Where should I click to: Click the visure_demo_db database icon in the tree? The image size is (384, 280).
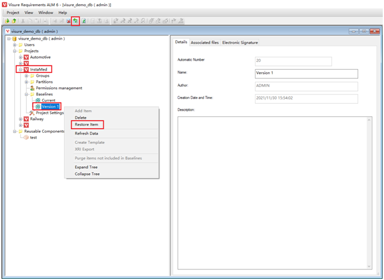[14, 39]
